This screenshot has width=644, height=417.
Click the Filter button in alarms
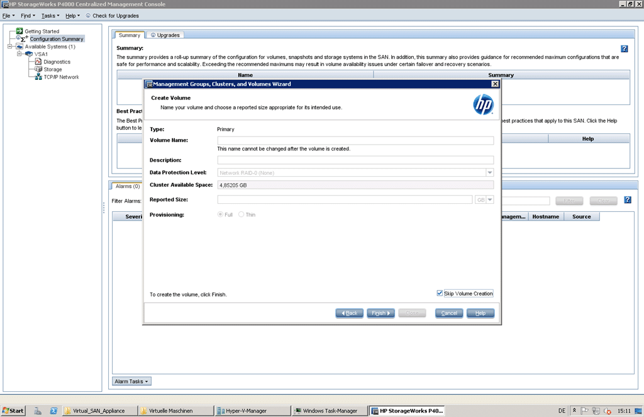click(569, 201)
